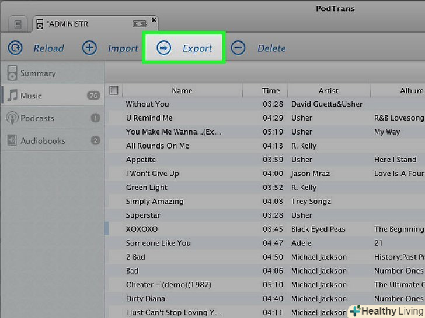Close the ADMINISTR device tab
The image size is (425, 318).
coord(154,20)
